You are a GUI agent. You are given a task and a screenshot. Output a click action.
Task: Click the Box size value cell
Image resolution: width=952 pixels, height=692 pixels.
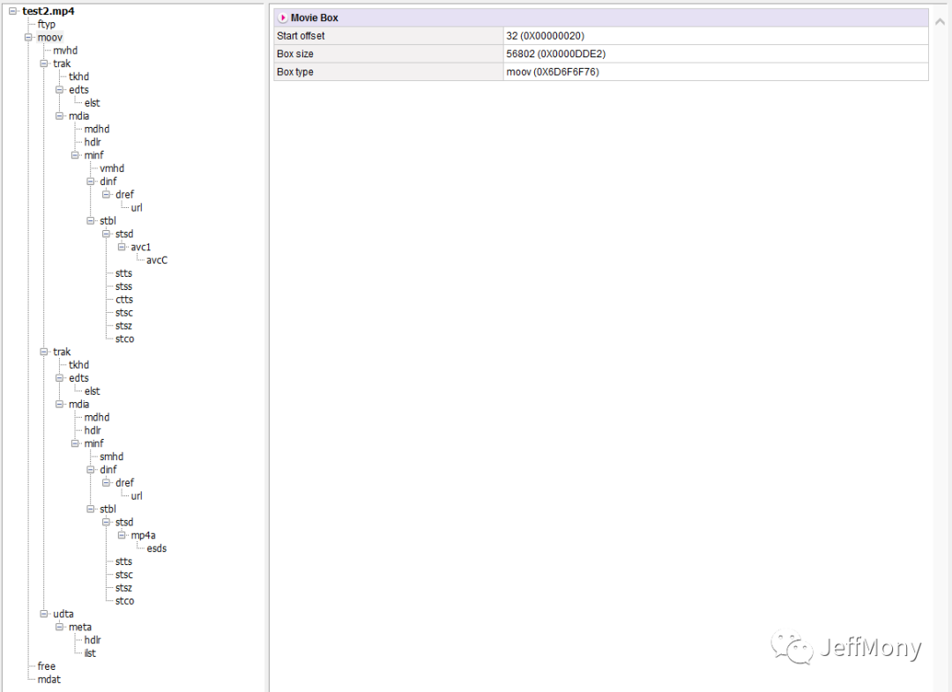click(x=715, y=54)
